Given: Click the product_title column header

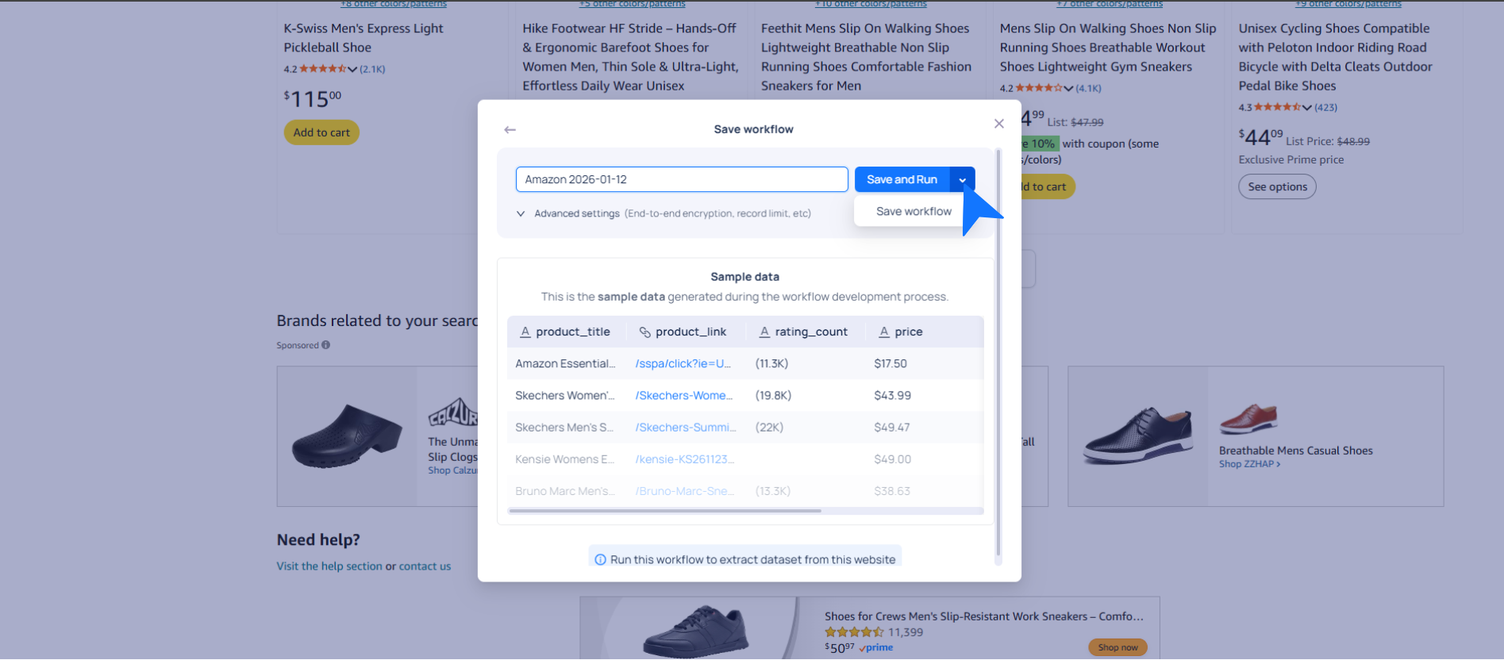Looking at the screenshot, I should pos(572,332).
